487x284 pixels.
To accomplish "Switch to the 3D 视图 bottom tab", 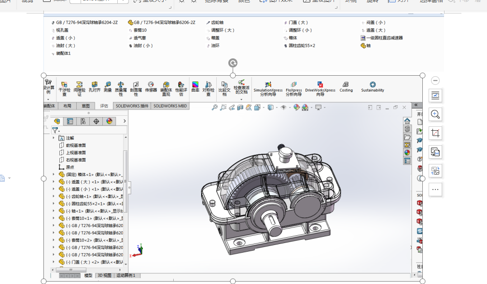I will pos(104,275).
